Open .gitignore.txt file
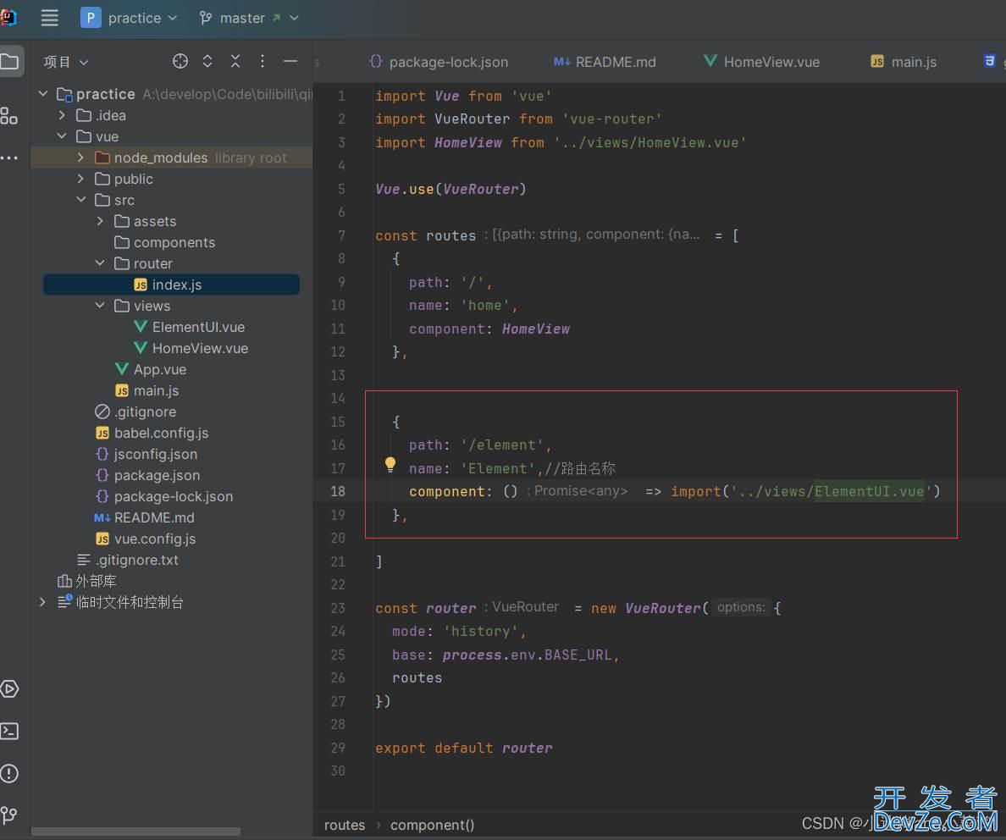Image resolution: width=1006 pixels, height=840 pixels. (128, 560)
